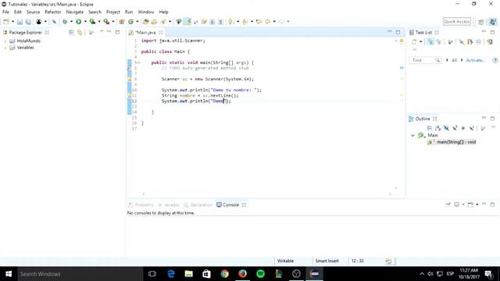
Task: Click the New Java Package icon
Action: [122, 22]
